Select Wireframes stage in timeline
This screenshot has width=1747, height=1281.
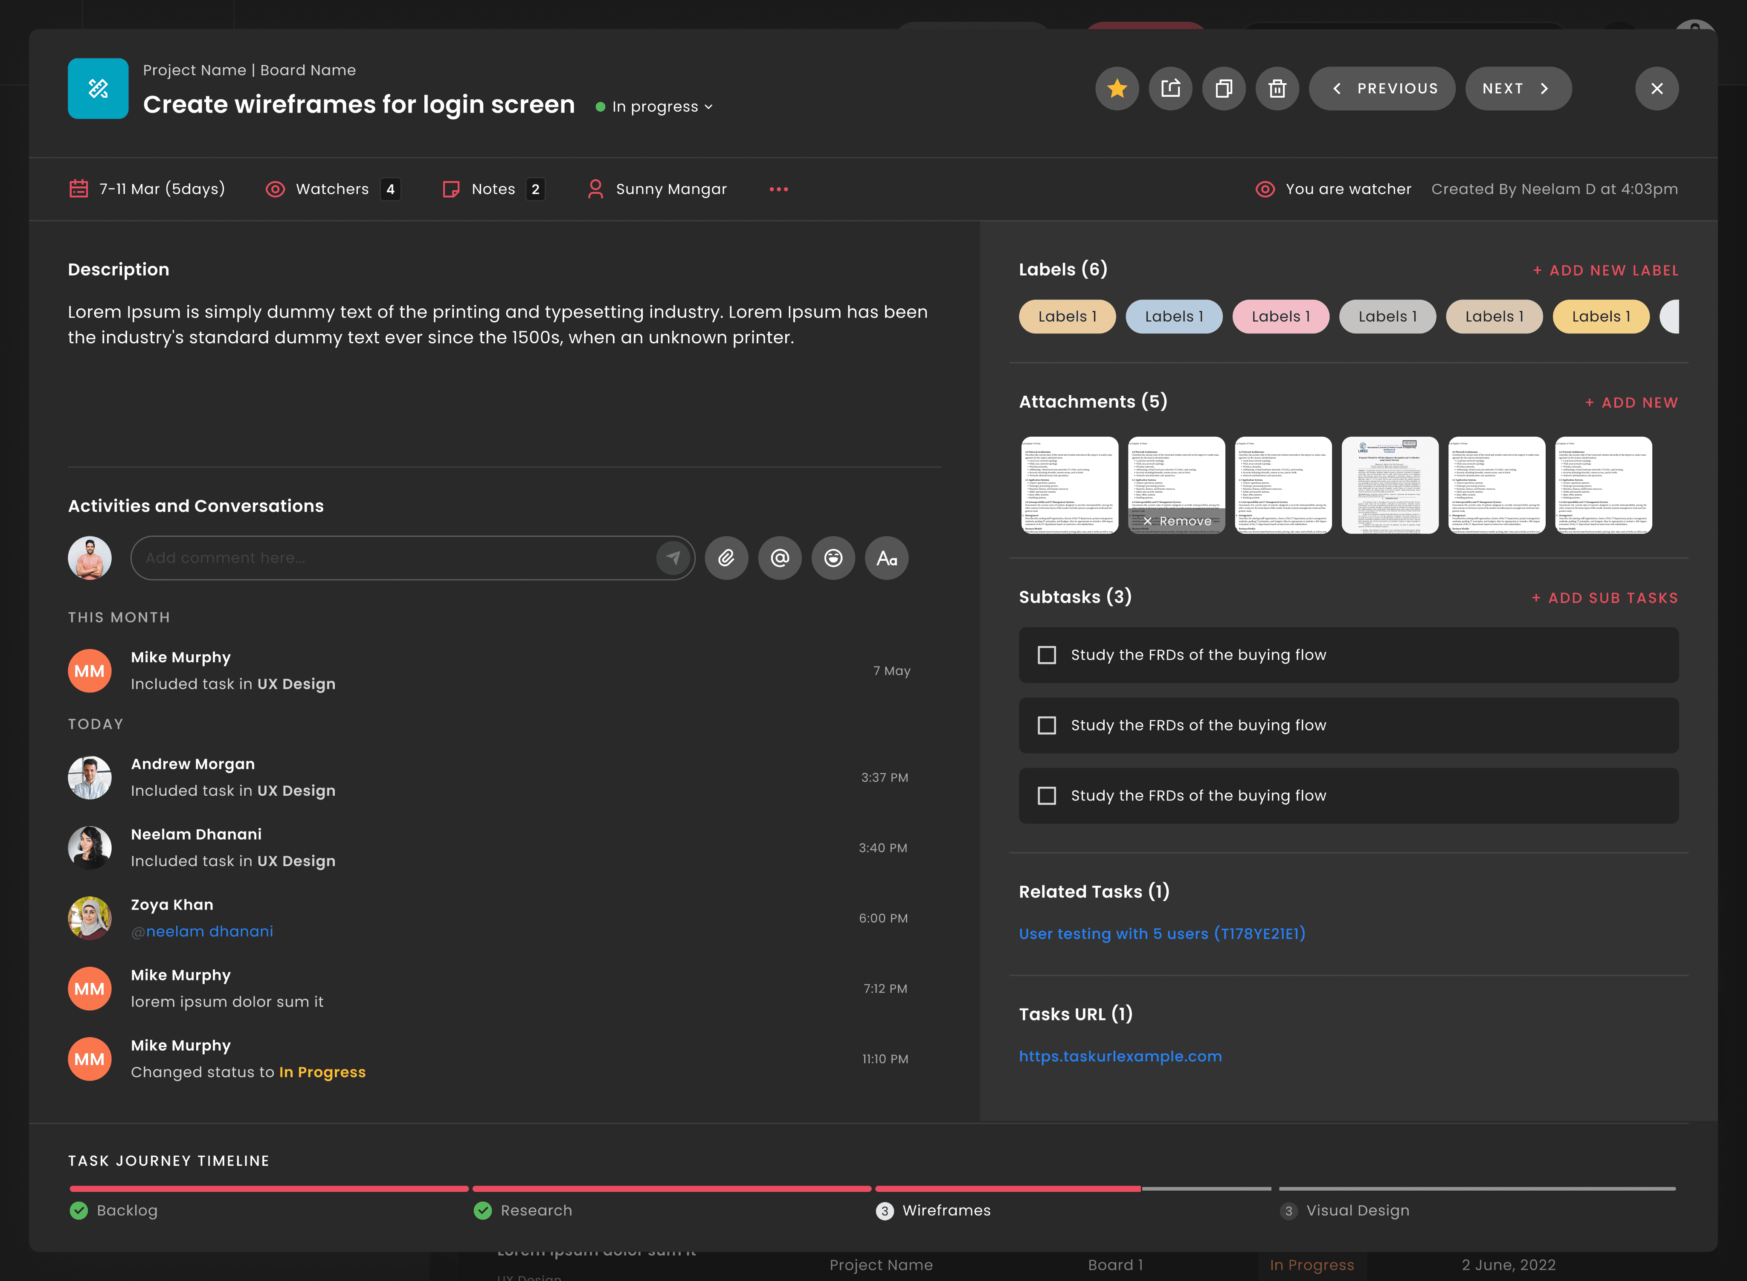pos(933,1211)
